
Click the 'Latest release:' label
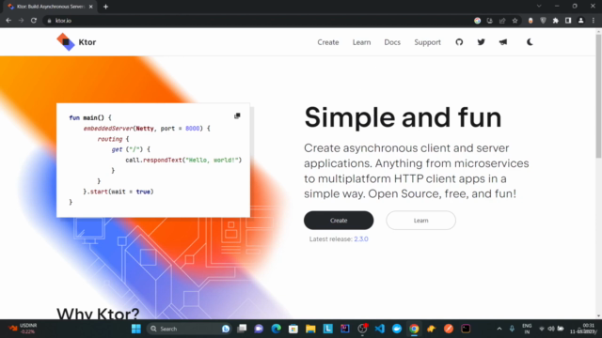click(x=330, y=238)
